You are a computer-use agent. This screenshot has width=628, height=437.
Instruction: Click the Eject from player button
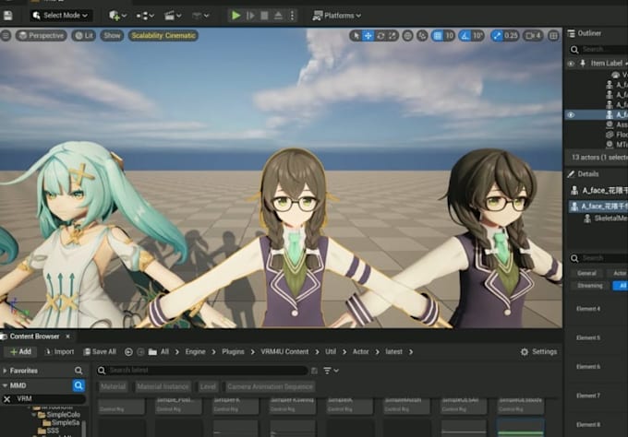coord(278,16)
